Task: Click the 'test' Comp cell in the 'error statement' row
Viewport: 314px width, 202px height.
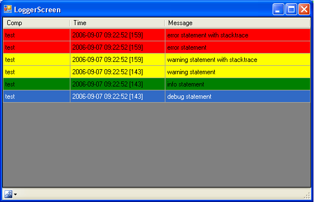Action: point(37,47)
